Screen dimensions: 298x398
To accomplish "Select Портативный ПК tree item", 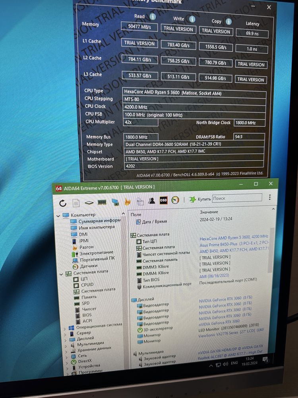I will (x=97, y=259).
